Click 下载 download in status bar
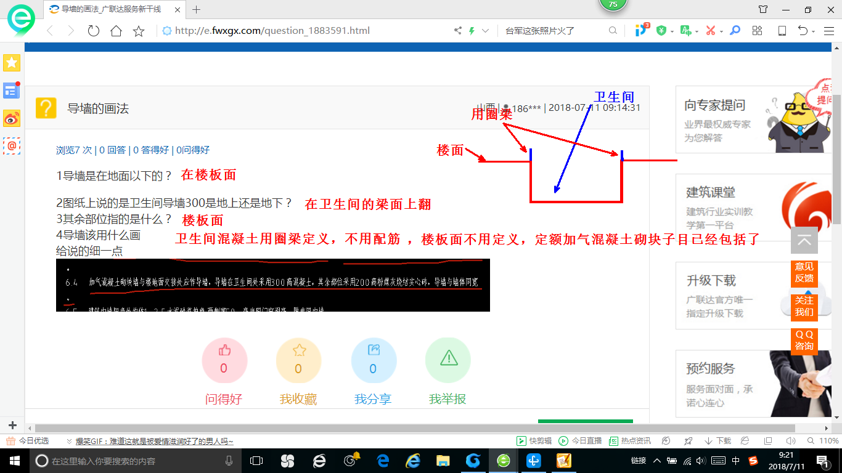This screenshot has width=842, height=473. pyautogui.click(x=718, y=441)
